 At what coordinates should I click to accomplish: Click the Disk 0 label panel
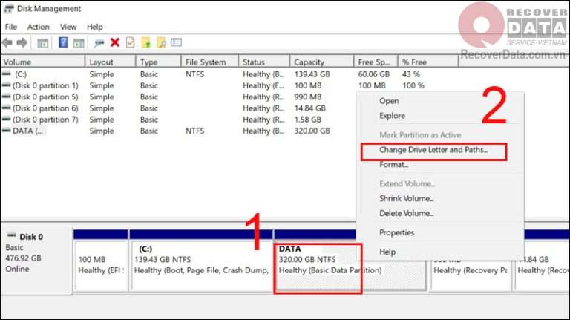coord(36,252)
